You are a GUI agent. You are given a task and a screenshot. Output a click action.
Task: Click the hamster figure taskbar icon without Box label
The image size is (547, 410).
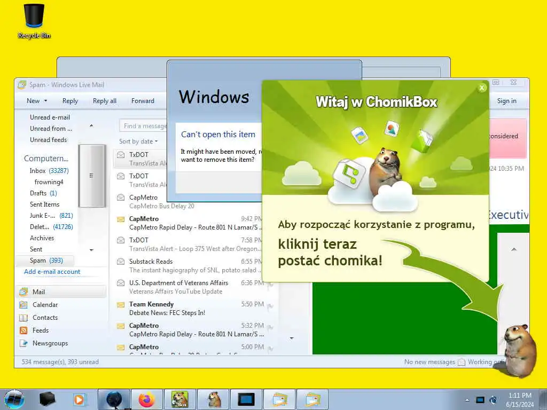click(213, 399)
